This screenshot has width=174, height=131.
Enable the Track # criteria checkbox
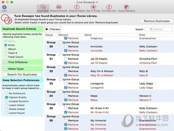click(x=6, y=53)
